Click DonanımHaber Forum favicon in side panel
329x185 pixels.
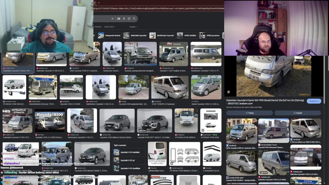[259, 145]
